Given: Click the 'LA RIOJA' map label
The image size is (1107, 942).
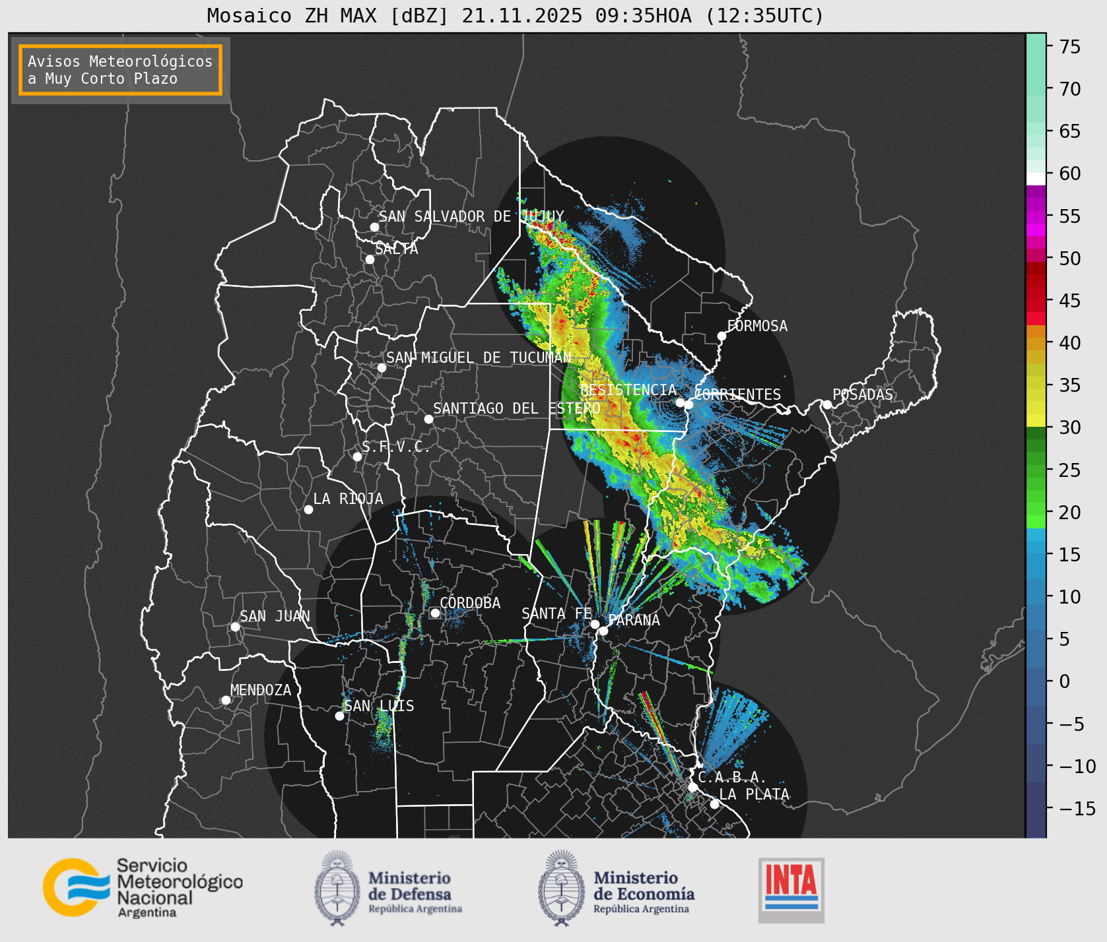Looking at the screenshot, I should tap(348, 499).
